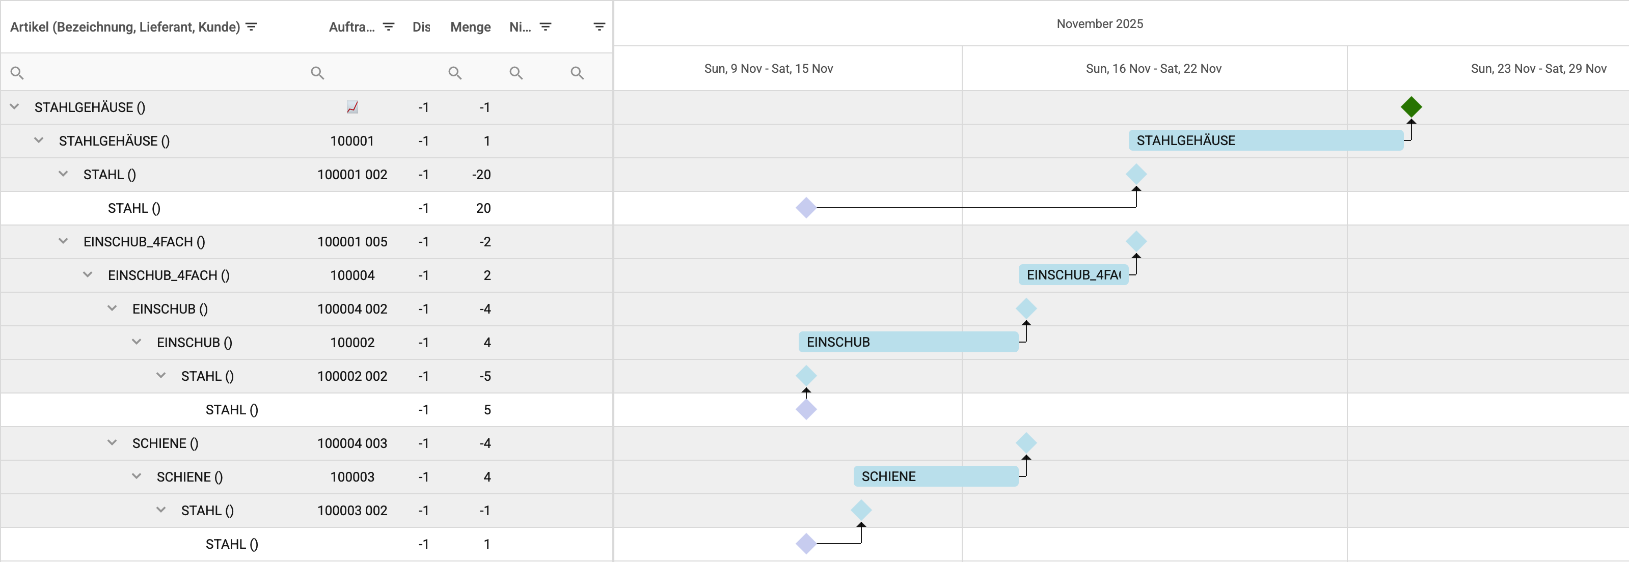This screenshot has height=562, width=1629.
Task: Collapse the top-level STAHLGEHÄUSE row
Action: (x=15, y=107)
